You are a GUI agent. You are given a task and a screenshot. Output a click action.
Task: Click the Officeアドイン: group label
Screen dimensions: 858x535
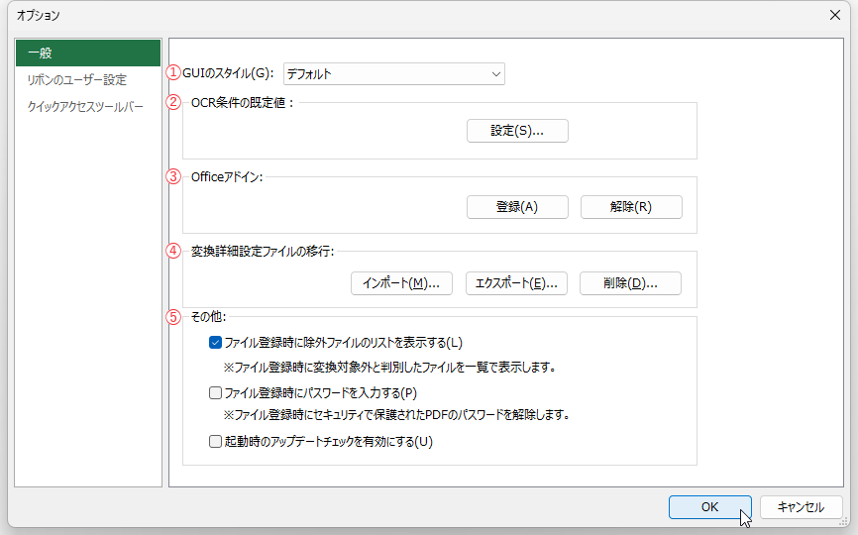[227, 177]
